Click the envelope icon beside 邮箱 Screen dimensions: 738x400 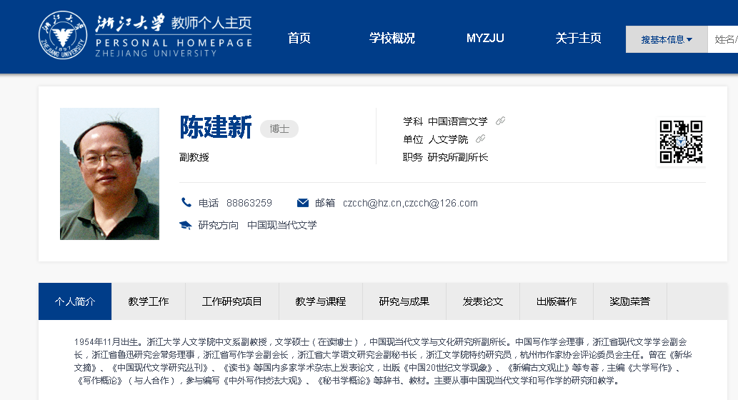[303, 203]
